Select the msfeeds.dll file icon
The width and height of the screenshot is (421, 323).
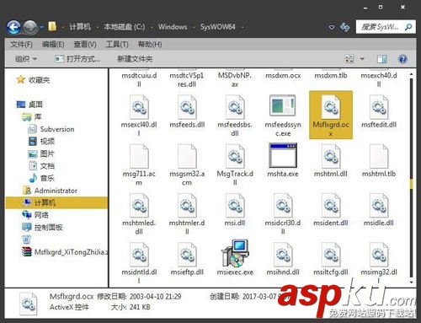pos(187,107)
